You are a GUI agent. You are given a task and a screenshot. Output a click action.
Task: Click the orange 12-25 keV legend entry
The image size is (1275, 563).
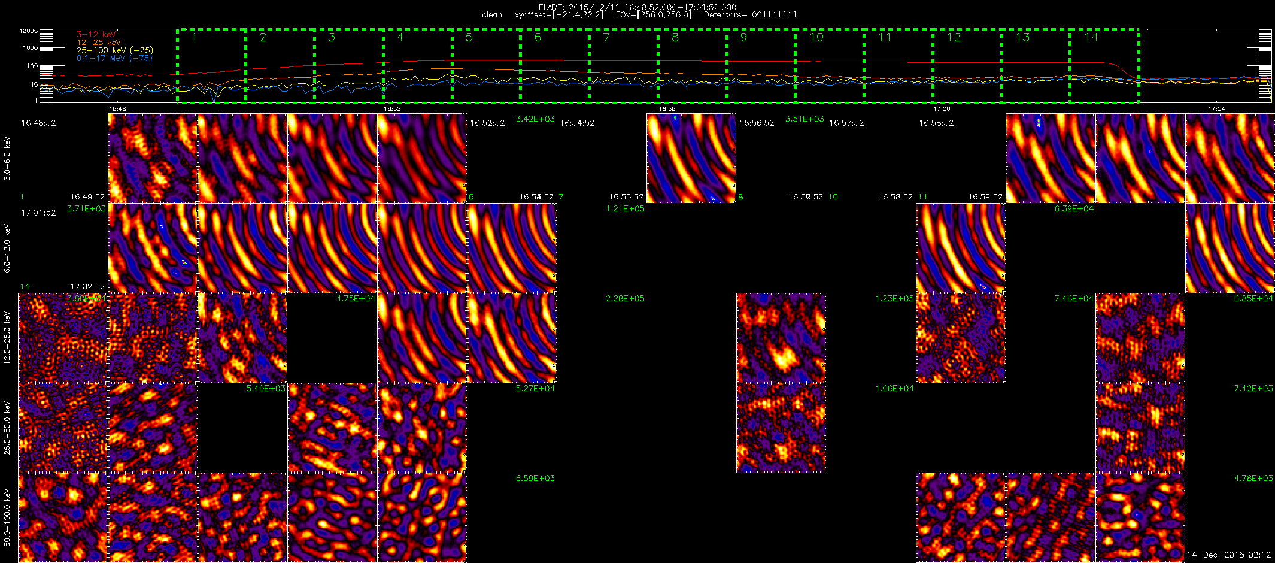pyautogui.click(x=99, y=43)
